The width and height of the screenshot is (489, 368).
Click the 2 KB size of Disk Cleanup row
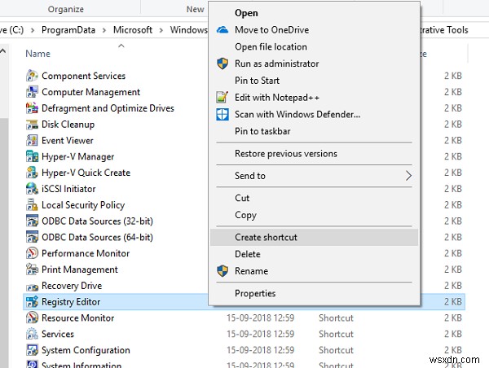click(453, 125)
